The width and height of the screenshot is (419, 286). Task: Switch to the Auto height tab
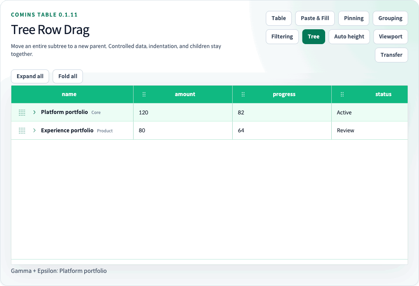[349, 37]
